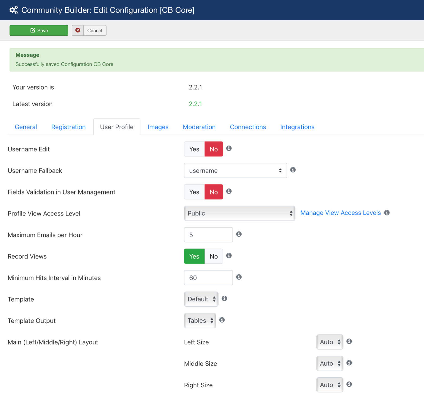This screenshot has height=402, width=424.
Task: Open the Template dropdown showing Default
Action: point(201,299)
